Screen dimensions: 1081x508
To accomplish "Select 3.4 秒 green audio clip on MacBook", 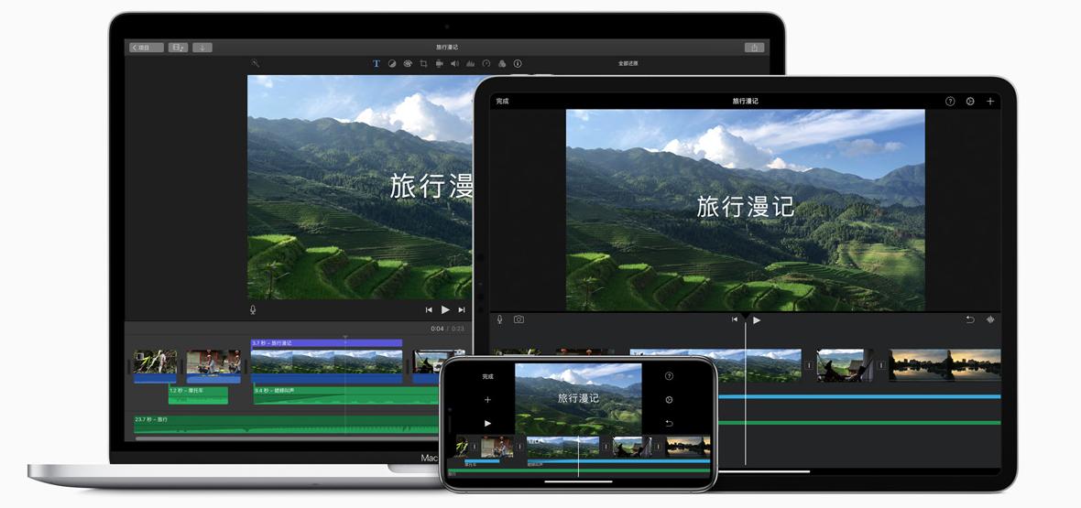I will [x=347, y=395].
